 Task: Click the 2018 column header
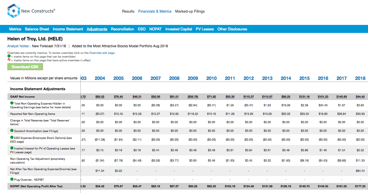360,78
